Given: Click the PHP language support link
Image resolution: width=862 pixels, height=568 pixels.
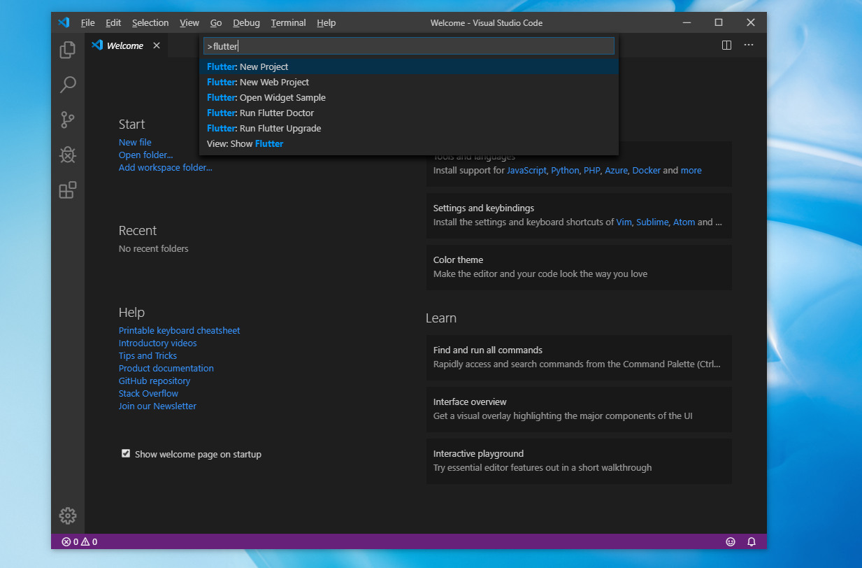Looking at the screenshot, I should (592, 170).
